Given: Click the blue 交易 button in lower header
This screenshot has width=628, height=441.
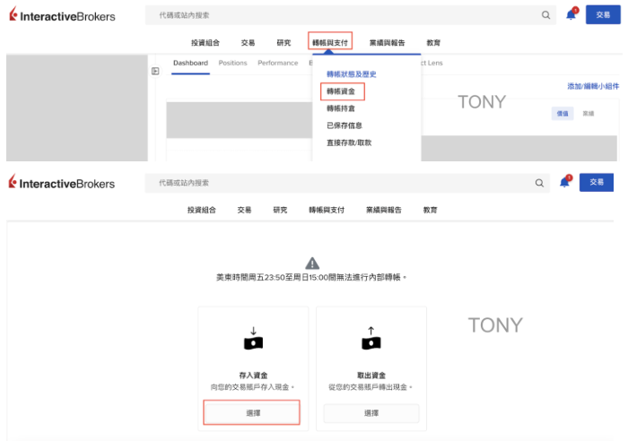Looking at the screenshot, I should (597, 183).
